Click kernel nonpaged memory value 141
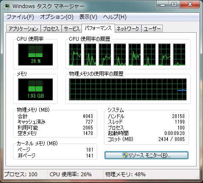This screenshot has height=183, width=203. 90,156
